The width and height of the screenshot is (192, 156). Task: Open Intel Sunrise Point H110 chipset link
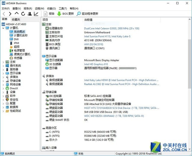[107, 36]
